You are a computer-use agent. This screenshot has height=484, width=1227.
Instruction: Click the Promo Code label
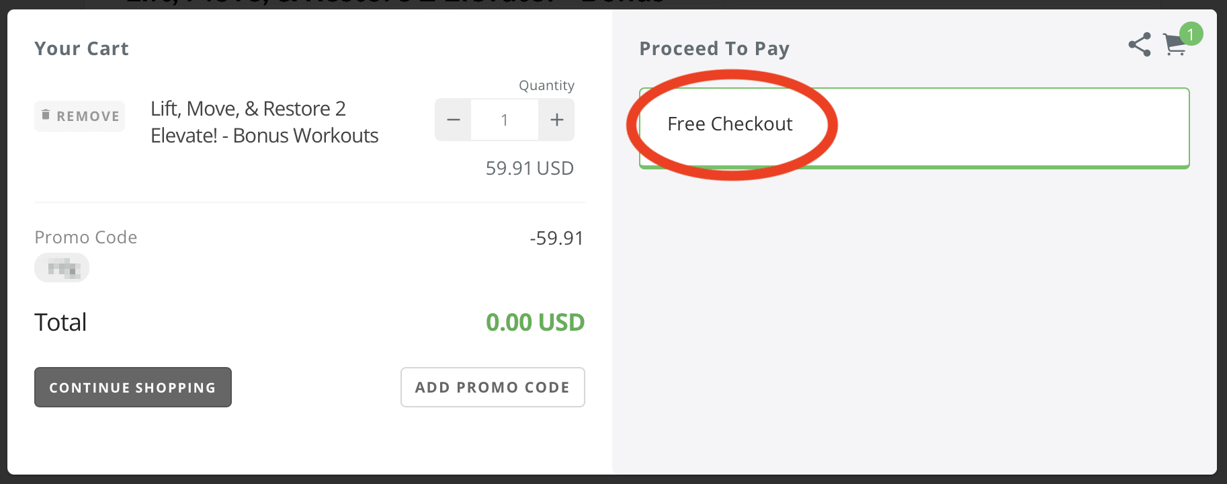(x=86, y=237)
